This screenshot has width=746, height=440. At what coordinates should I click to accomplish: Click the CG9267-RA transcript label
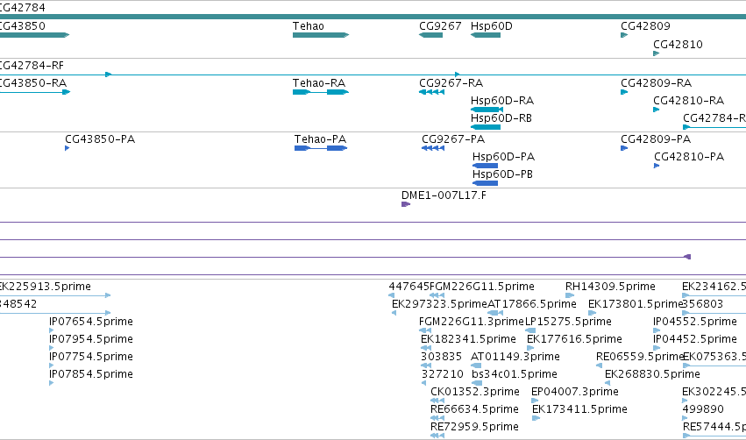(x=451, y=82)
